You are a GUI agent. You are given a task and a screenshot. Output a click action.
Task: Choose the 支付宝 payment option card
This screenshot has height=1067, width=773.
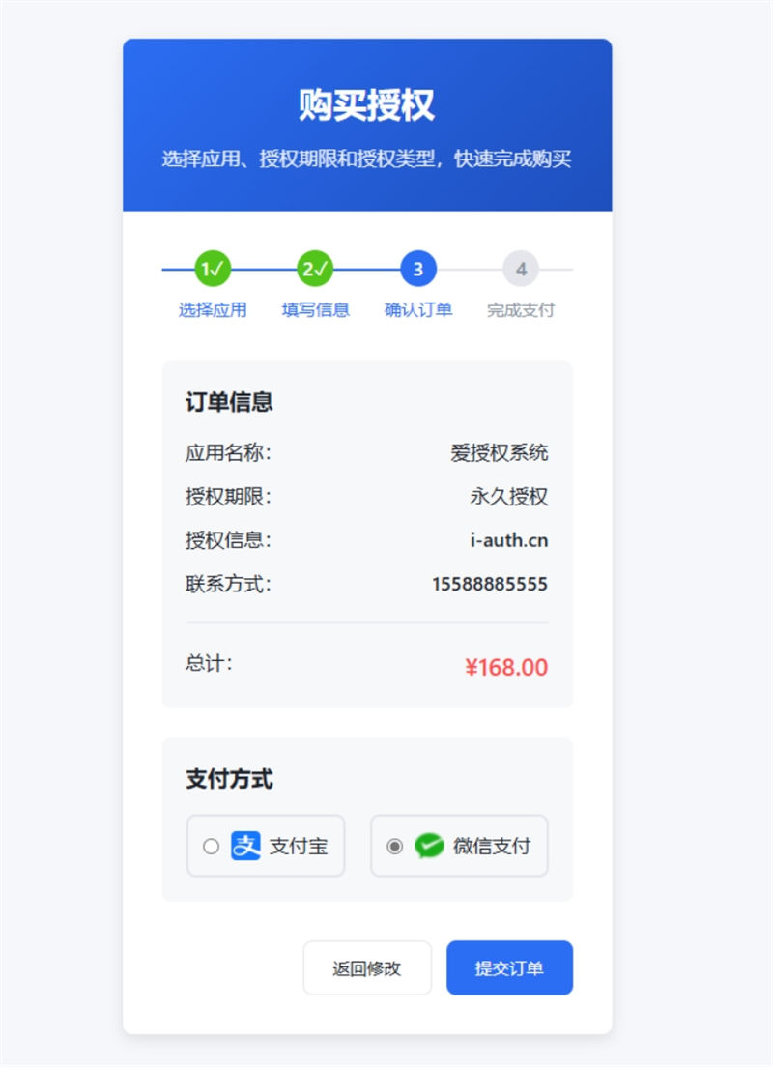tap(266, 846)
